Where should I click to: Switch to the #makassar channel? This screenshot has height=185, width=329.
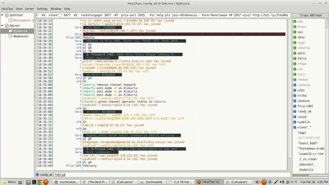21,36
